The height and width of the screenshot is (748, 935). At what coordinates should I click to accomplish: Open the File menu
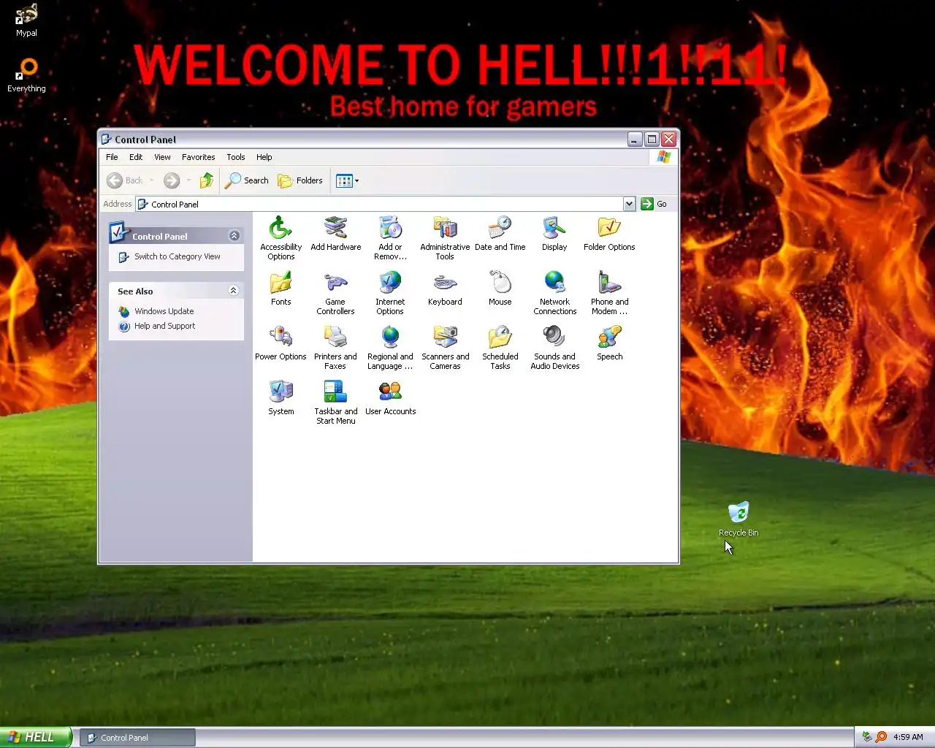[x=112, y=157]
